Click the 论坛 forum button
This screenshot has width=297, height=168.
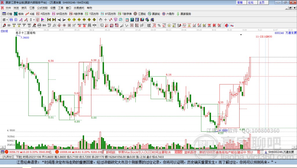pyautogui.click(x=251, y=2)
